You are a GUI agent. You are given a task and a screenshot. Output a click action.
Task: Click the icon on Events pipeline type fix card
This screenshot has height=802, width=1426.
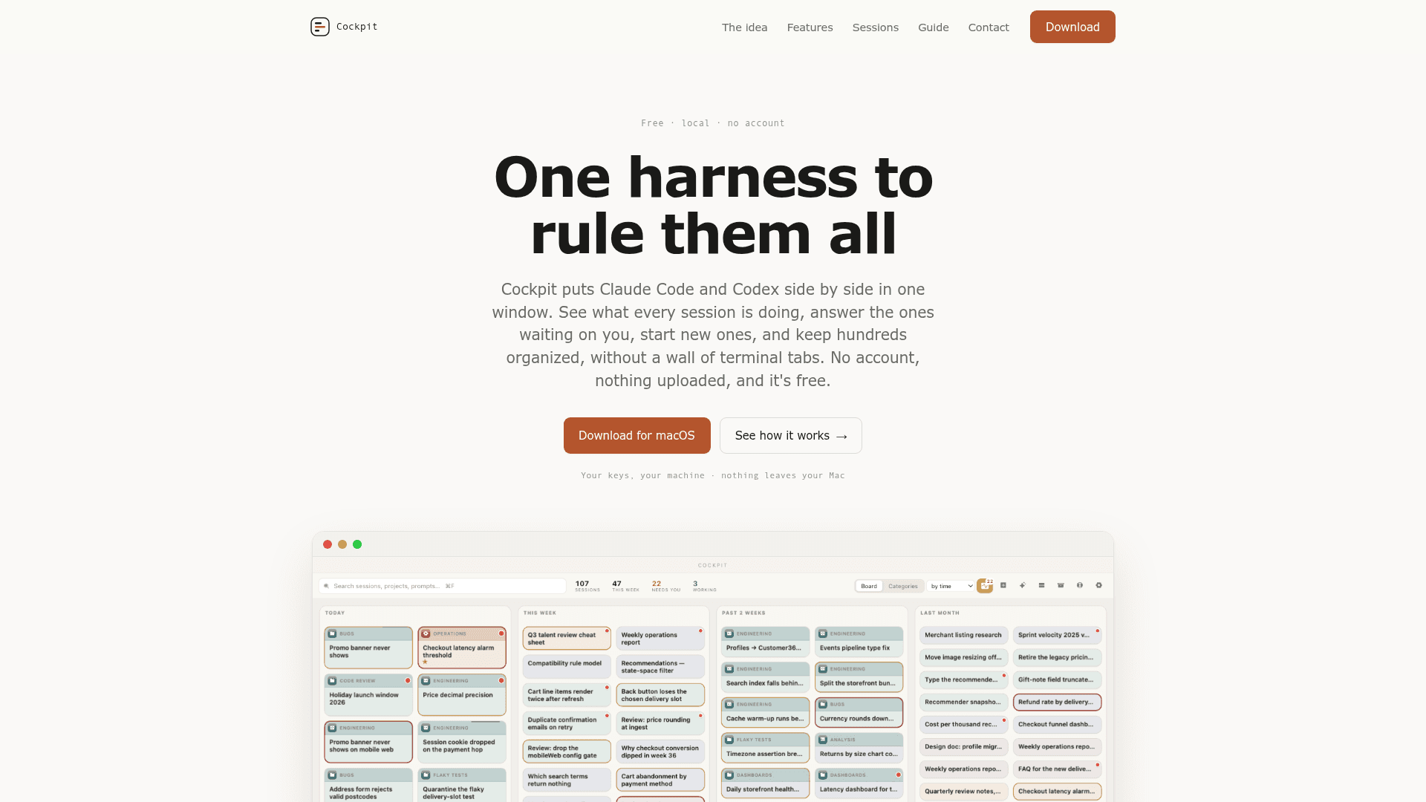(823, 633)
